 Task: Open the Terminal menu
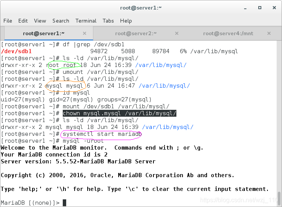(x=86, y=21)
